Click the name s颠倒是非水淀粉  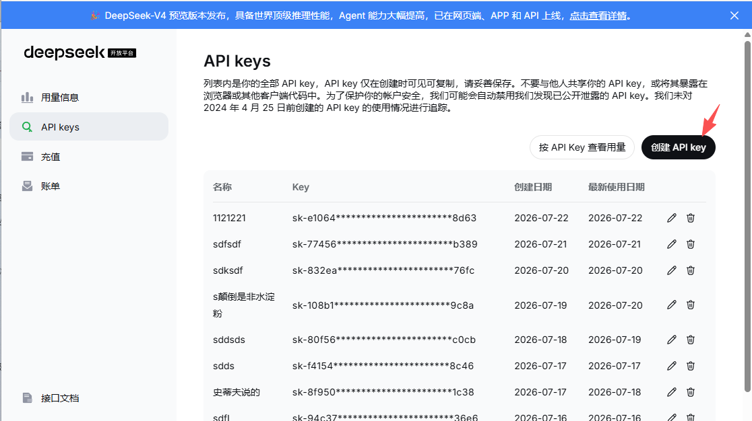coord(244,305)
